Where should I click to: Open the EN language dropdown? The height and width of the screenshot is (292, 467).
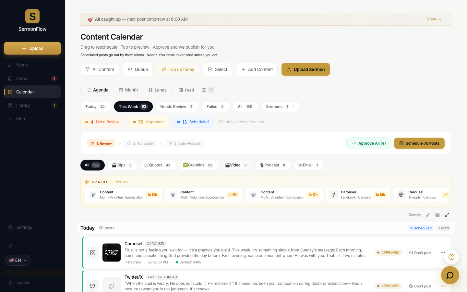click(18, 260)
